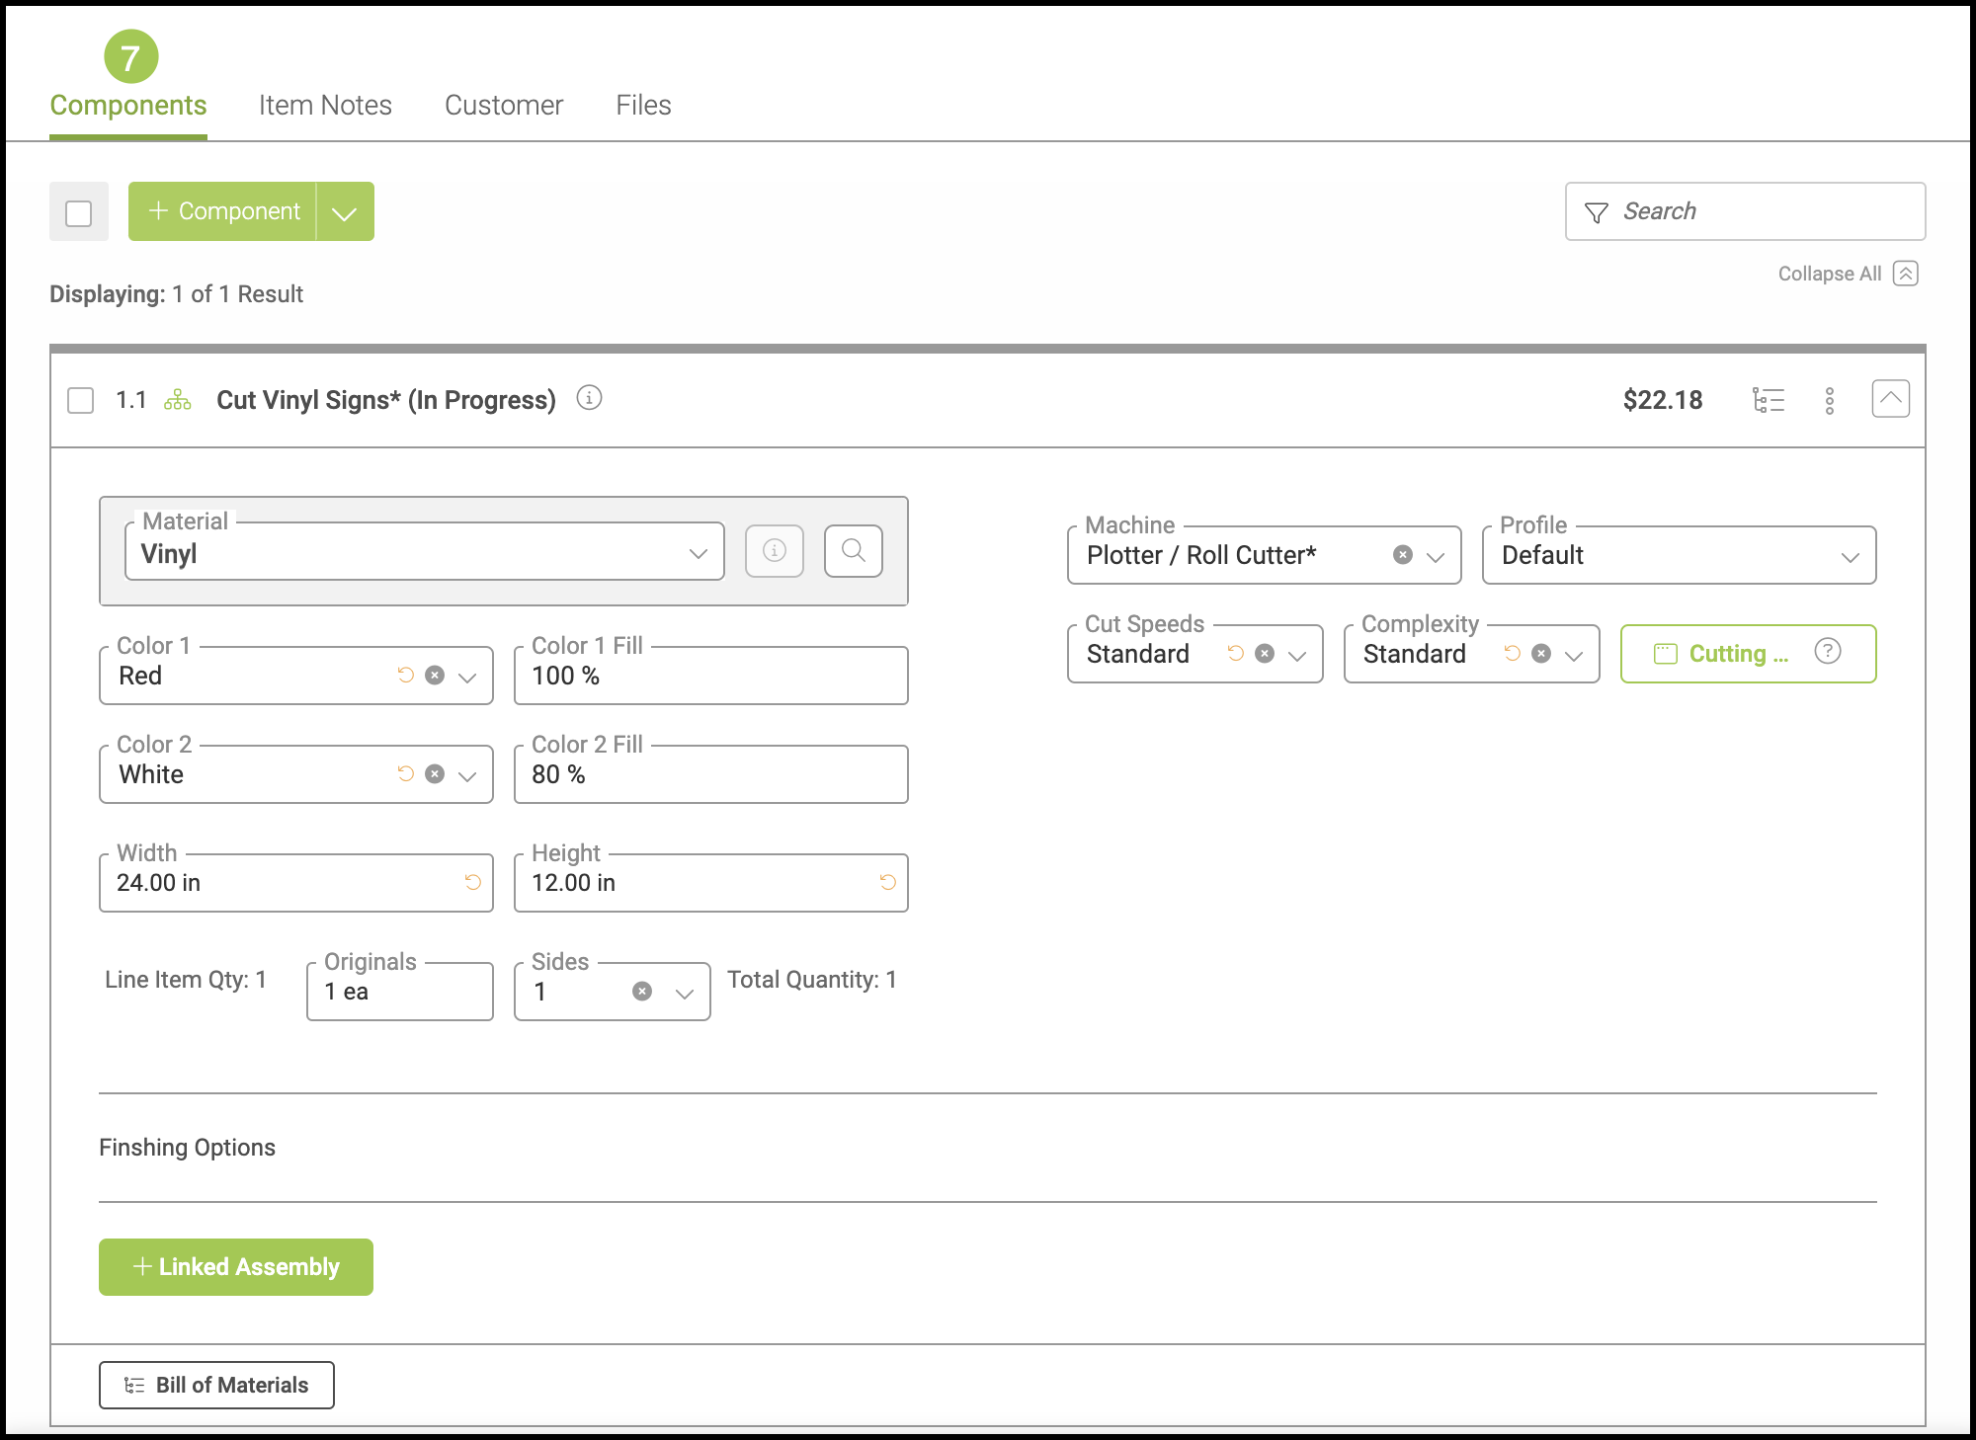Image resolution: width=1976 pixels, height=1440 pixels.
Task: Clear the Color 1 Red selection
Action: click(435, 676)
